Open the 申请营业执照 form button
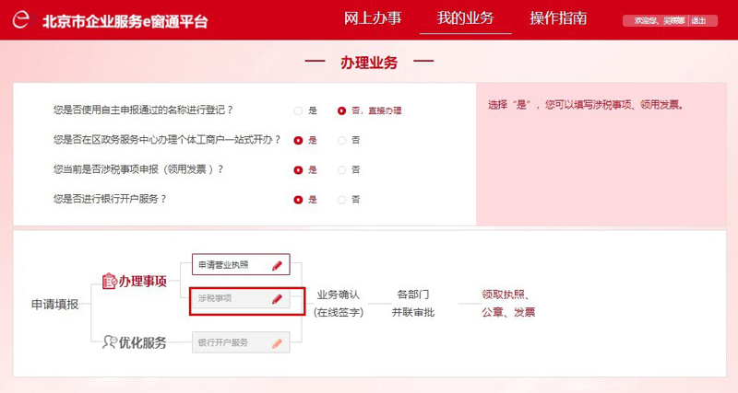 (231, 265)
